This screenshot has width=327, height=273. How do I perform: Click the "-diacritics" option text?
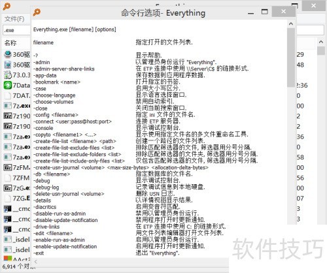[44, 207]
